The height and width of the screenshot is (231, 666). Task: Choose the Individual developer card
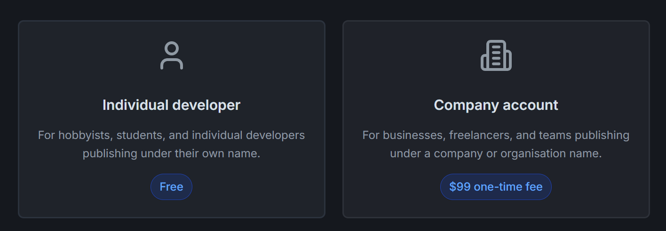coord(171,119)
